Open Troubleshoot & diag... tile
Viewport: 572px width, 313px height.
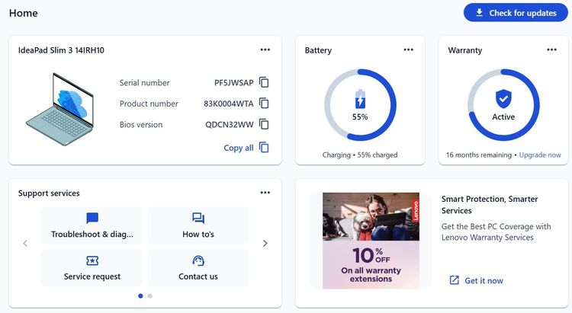(x=92, y=225)
